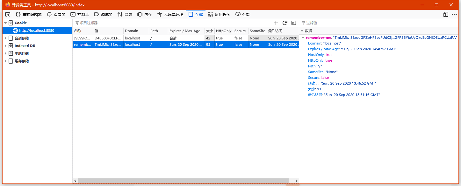The height and width of the screenshot is (186, 461).
Task: Click the horizontal scrollbar right arrow
Action: pyautogui.click(x=297, y=181)
